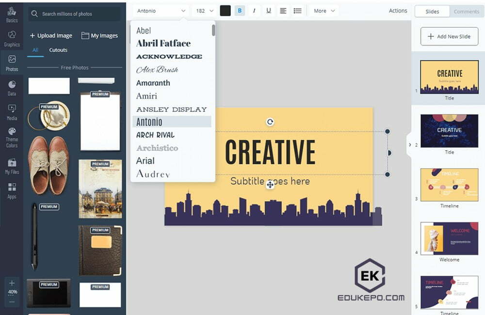This screenshot has height=315, width=485.
Task: Click the text alignment icon
Action: [x=283, y=11]
